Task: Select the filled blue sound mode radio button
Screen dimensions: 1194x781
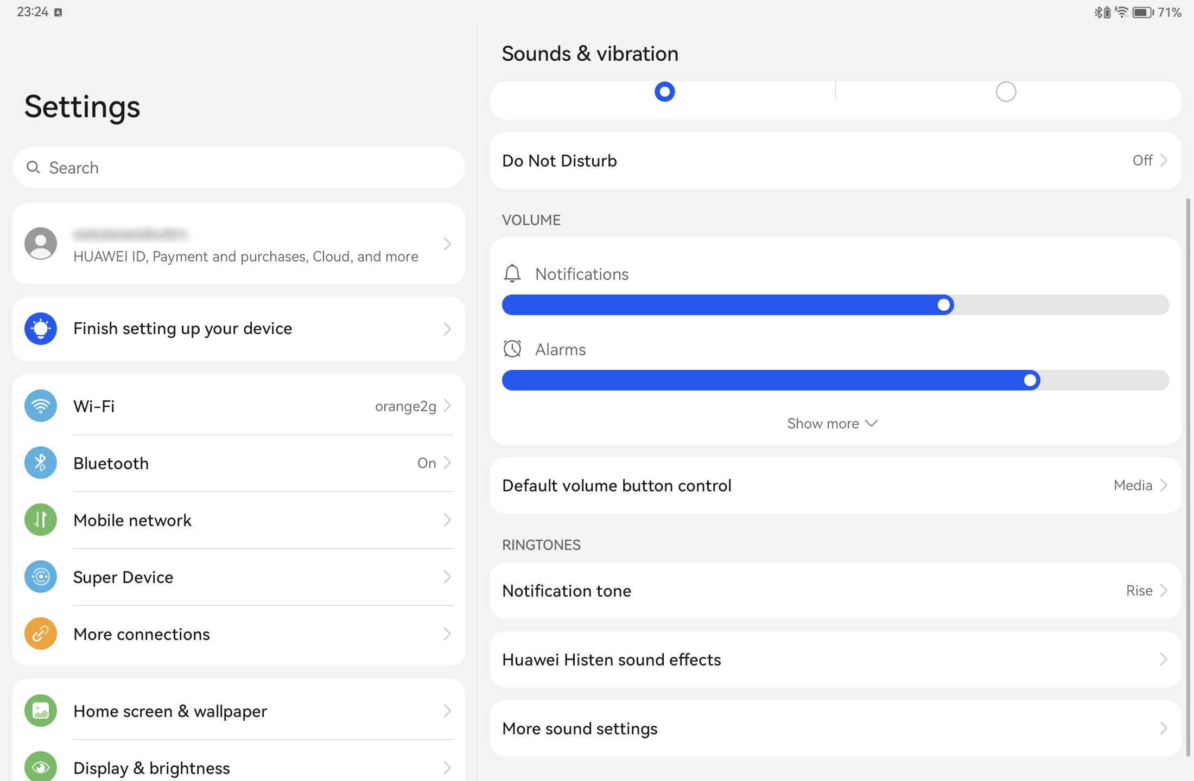Action: pos(664,92)
